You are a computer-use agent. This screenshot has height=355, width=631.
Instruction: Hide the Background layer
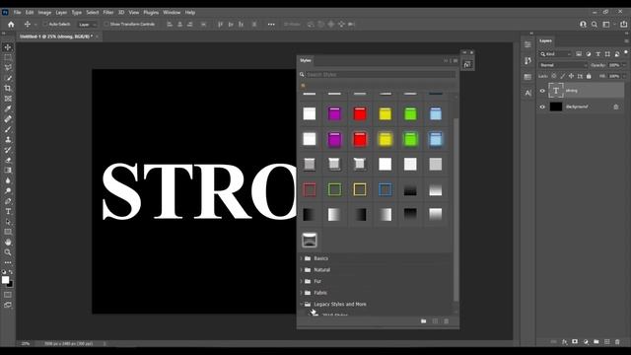542,107
